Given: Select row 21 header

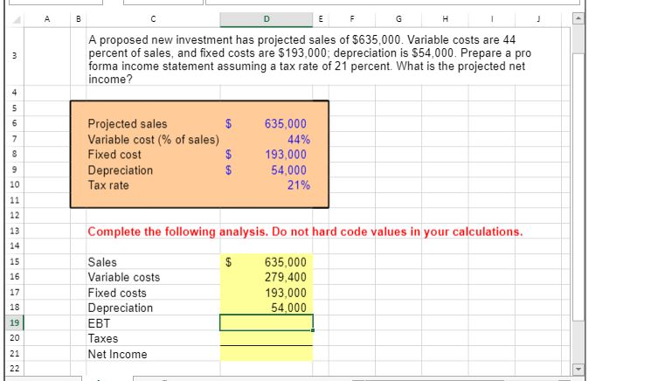Looking at the screenshot, I should 15,353.
